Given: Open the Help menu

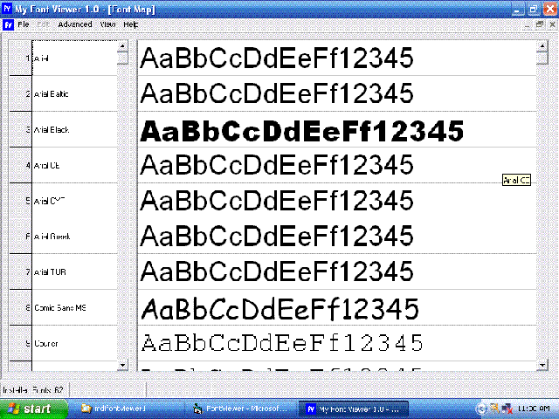Looking at the screenshot, I should (x=131, y=24).
